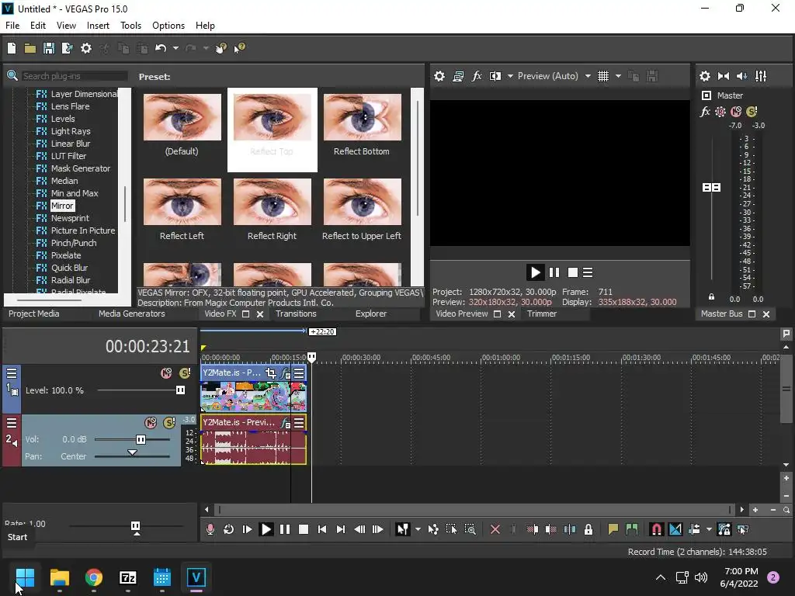Open the Preview (Auto) quality dropdown

point(588,76)
